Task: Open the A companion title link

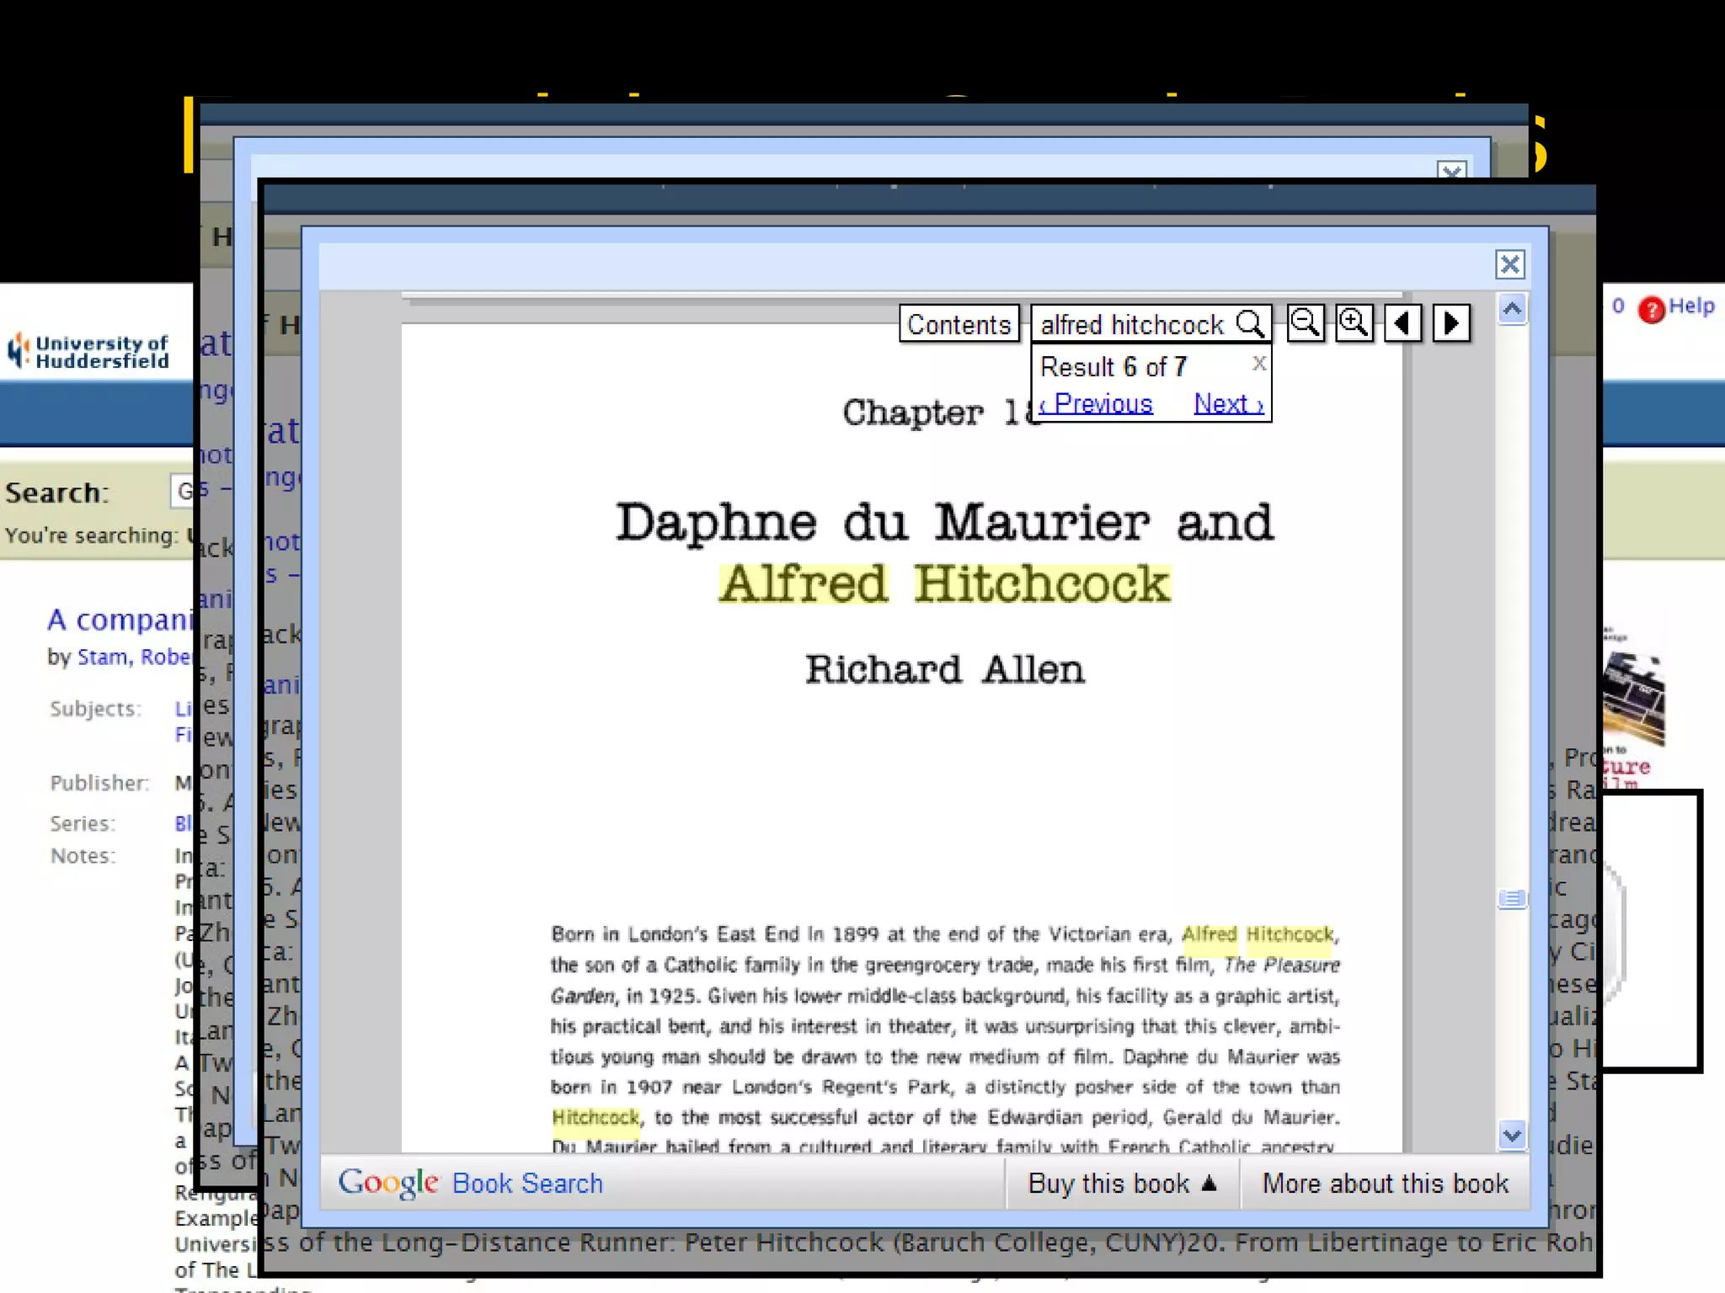Action: [x=120, y=620]
